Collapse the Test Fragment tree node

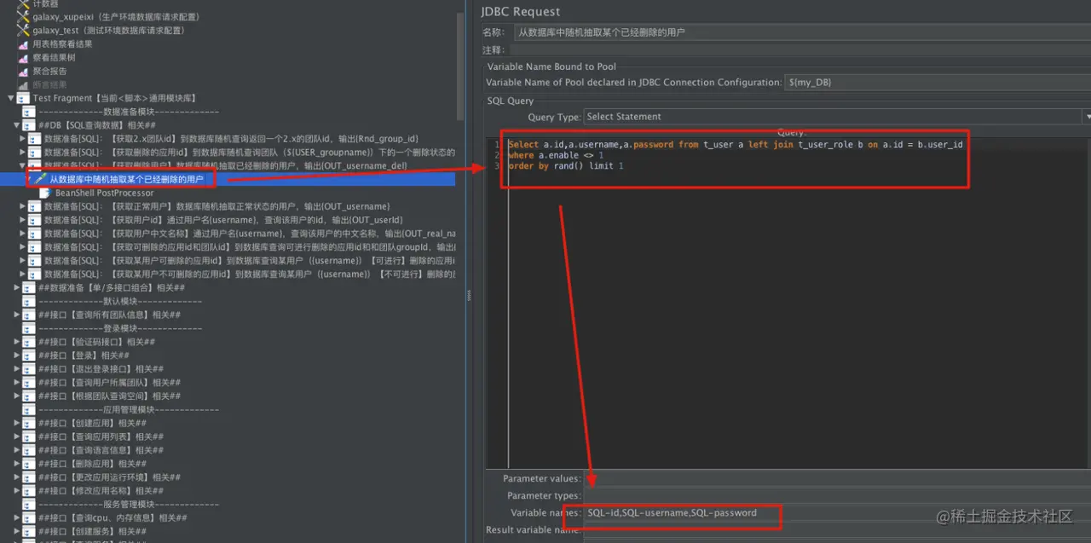[x=11, y=98]
